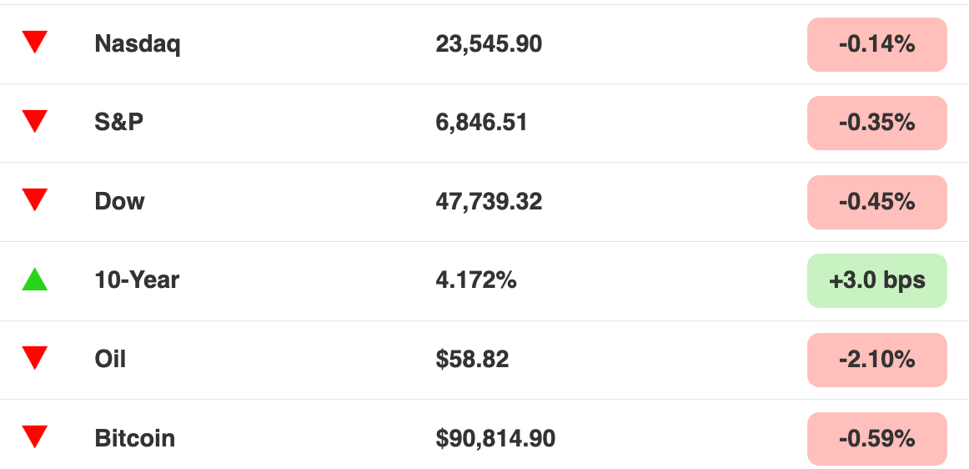Click the green +3.0 bps badge
The width and height of the screenshot is (969, 469).
[877, 281]
